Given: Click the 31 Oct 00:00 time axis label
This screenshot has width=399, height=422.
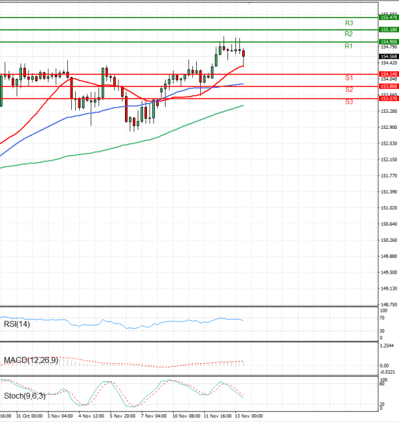Looking at the screenshot, I should 29,417.
